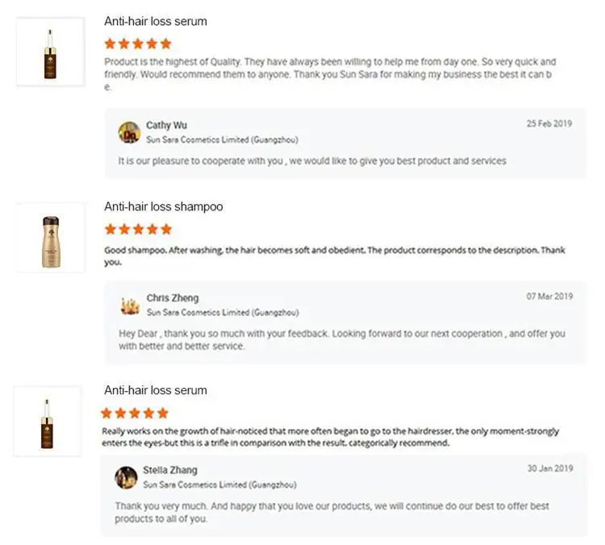
Task: Open the anti-hair loss shampoo thumbnail
Action: coord(50,237)
